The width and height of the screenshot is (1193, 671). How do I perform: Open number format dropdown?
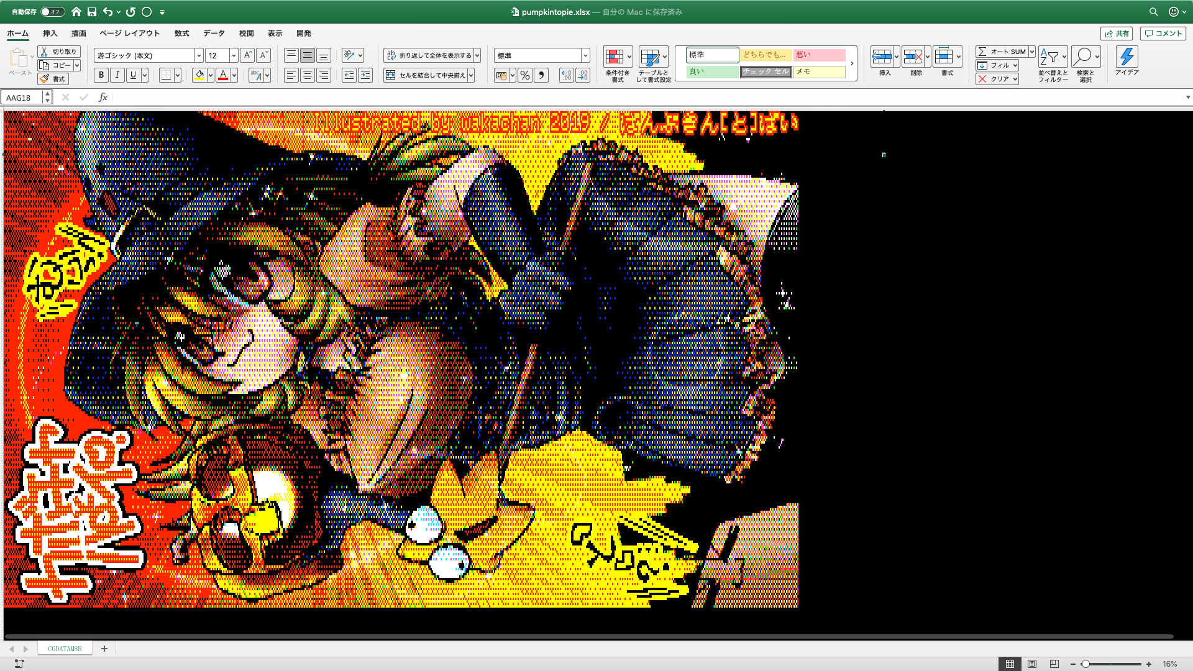coord(585,55)
